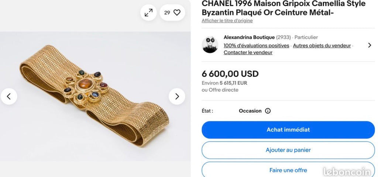
Task: Click the seller feedback count 2933
Action: [283, 37]
